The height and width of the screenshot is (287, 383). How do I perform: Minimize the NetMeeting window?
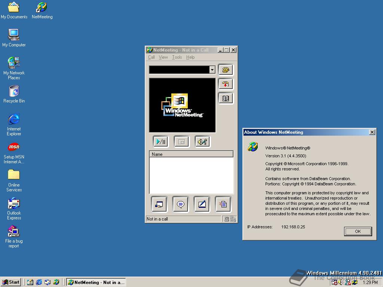pos(220,50)
